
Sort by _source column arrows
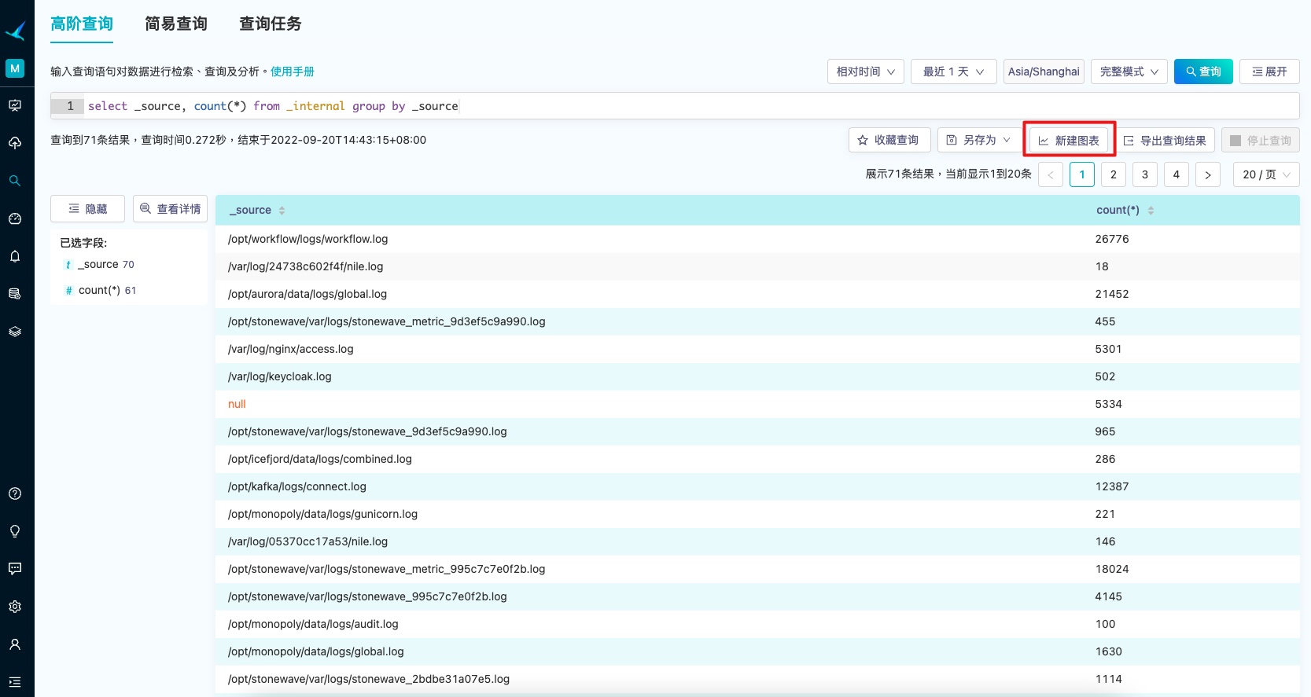pyautogui.click(x=282, y=211)
